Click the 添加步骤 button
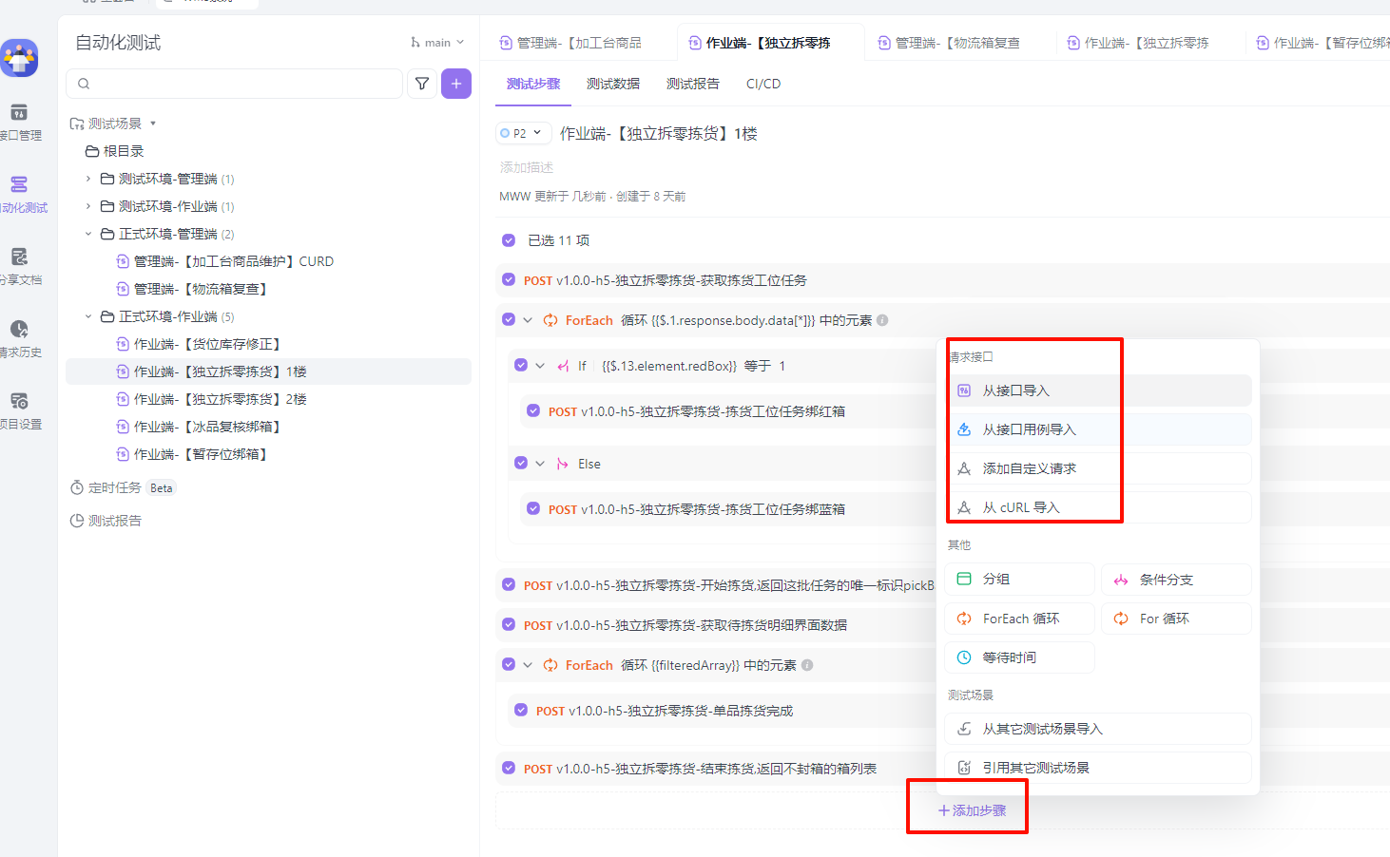Viewport: 1390px width, 857px height. [972, 810]
